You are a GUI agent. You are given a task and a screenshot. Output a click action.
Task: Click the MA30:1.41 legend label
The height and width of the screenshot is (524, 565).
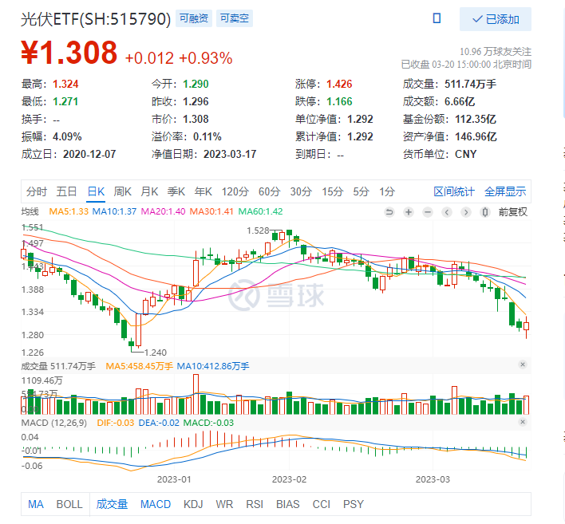(211, 211)
